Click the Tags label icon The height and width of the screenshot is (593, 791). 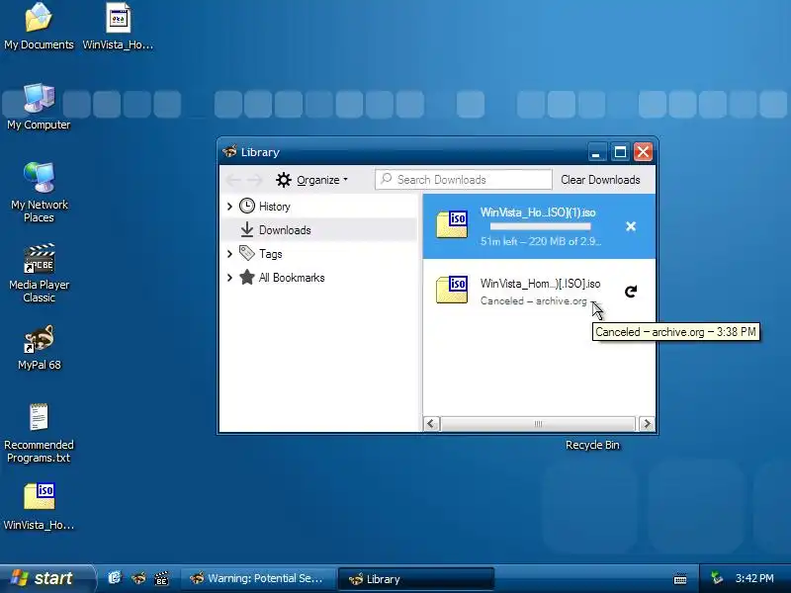click(246, 253)
